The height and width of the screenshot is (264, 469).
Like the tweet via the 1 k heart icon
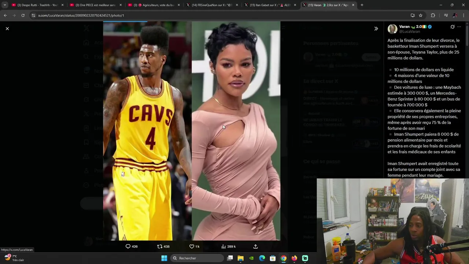[x=194, y=246]
